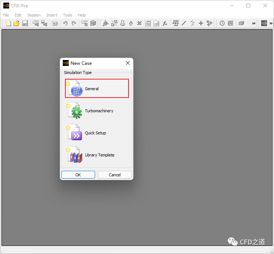Select the General simulation type

click(x=97, y=88)
